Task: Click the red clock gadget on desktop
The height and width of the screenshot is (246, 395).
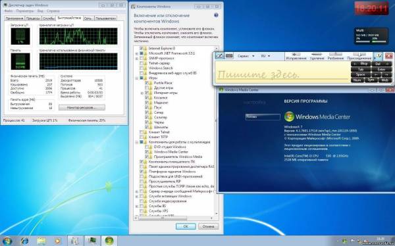Action: tap(371, 9)
